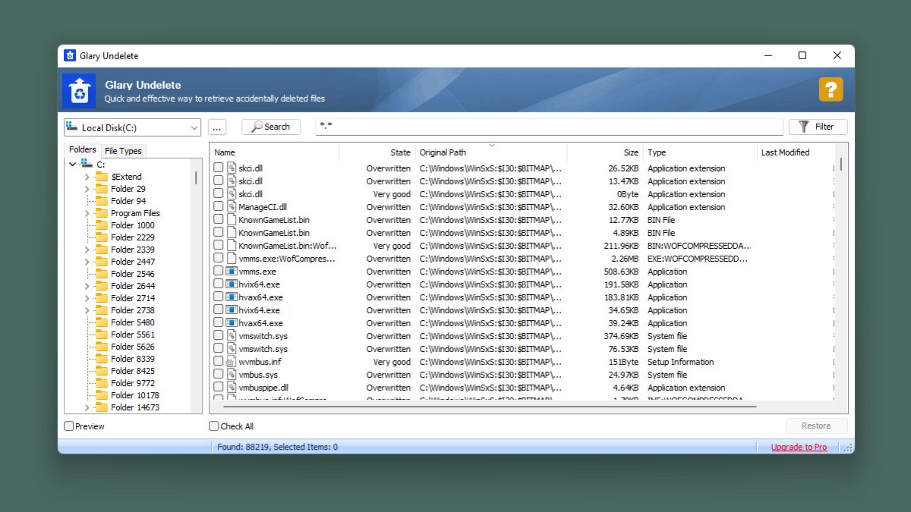
Task: Click the Folder 9772 folder icon
Action: click(x=101, y=383)
